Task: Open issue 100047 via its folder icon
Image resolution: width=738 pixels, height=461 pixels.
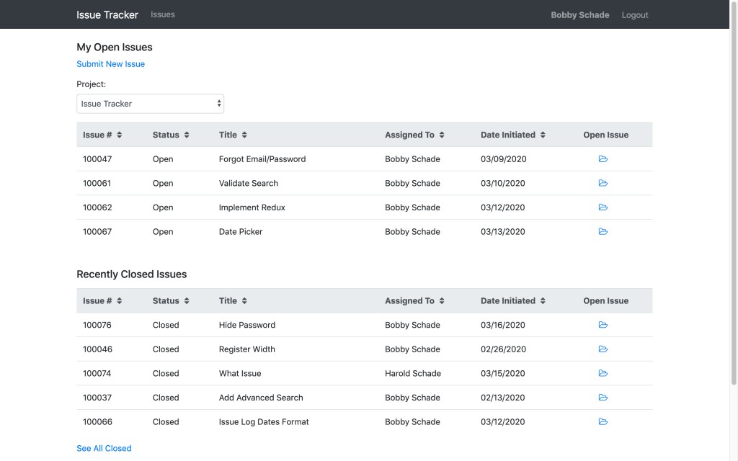Action: tap(603, 159)
